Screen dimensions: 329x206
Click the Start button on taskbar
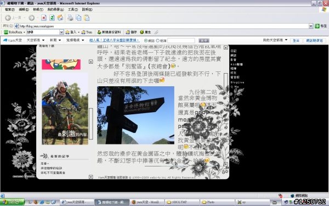(12, 202)
